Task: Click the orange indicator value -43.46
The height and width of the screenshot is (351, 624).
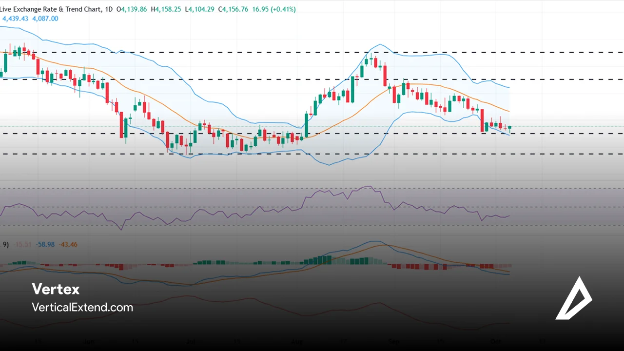Action: tap(68, 244)
